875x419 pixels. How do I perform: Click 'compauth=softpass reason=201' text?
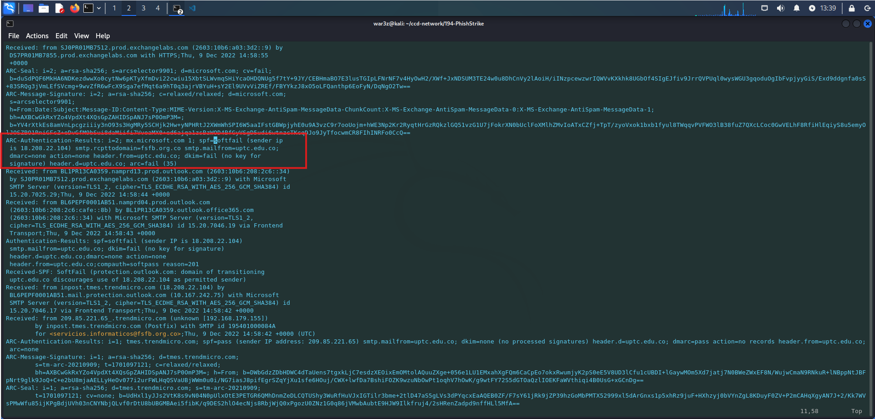pos(148,264)
